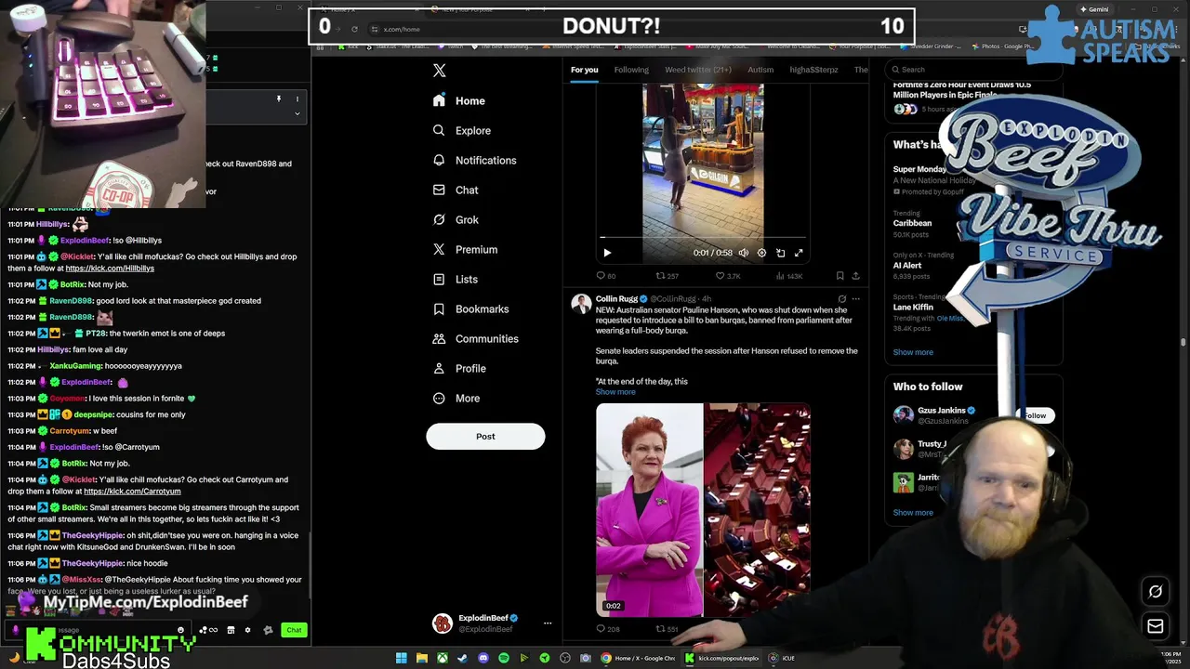
Task: Switch to the Following tab
Action: [x=631, y=70]
